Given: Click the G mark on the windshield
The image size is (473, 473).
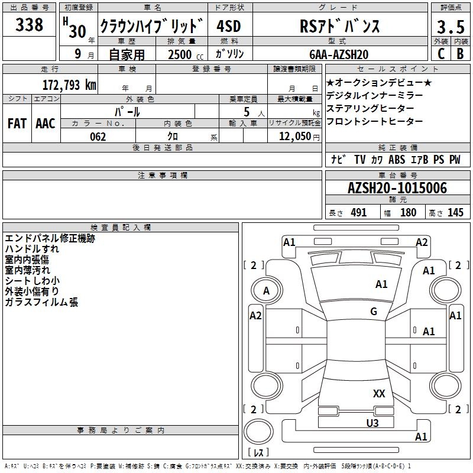Looking at the screenshot, I should pyautogui.click(x=374, y=312).
